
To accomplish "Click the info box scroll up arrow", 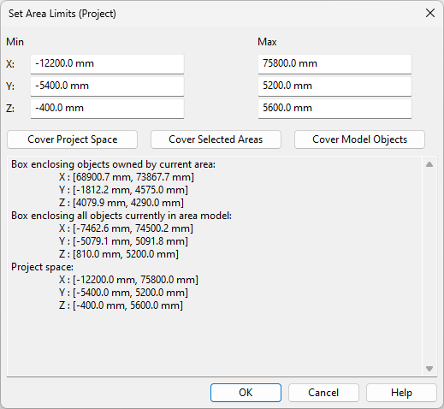I will [x=429, y=164].
